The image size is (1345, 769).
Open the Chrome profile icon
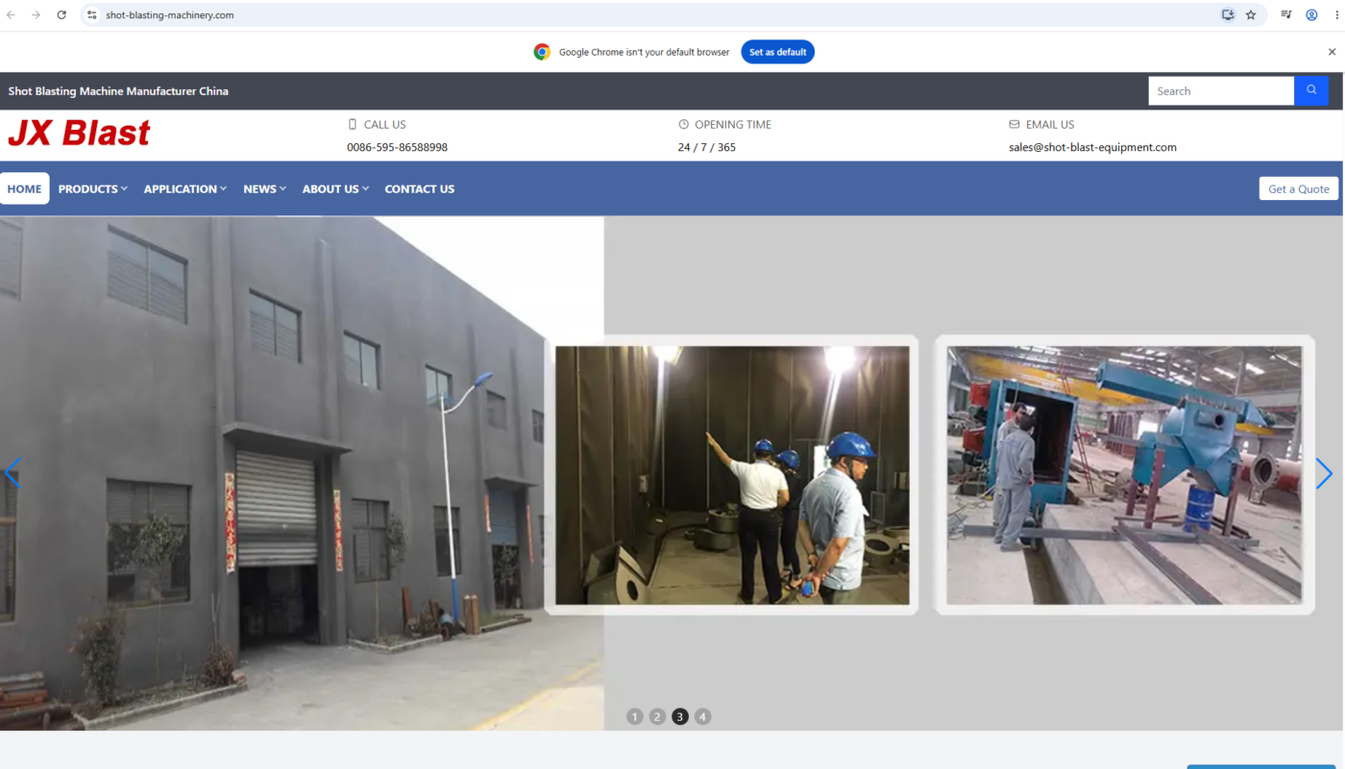point(1311,14)
